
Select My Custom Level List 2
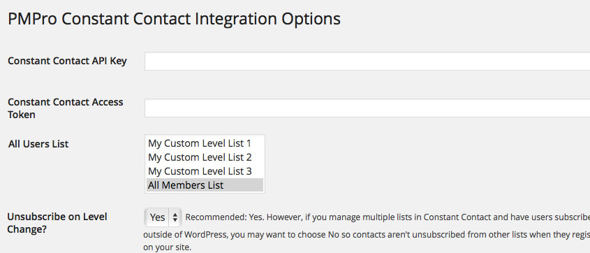(205, 157)
